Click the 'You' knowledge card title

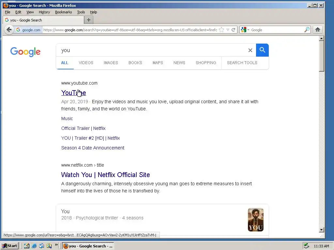point(65,212)
